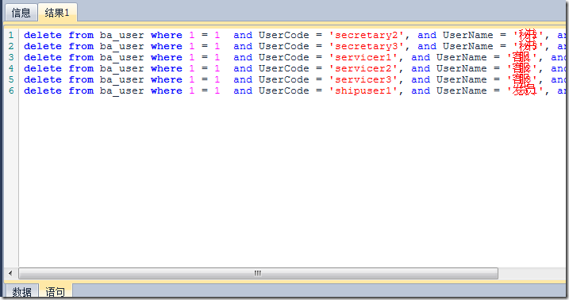Click the 'secretary2' string value

(367, 35)
